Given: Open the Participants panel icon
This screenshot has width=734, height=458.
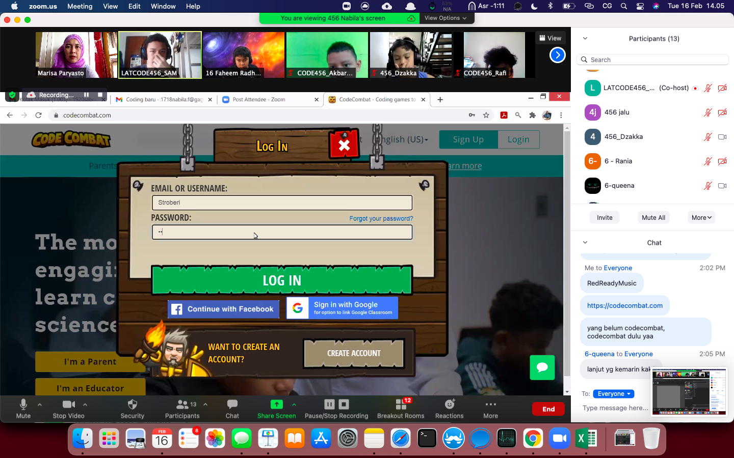Looking at the screenshot, I should [182, 405].
